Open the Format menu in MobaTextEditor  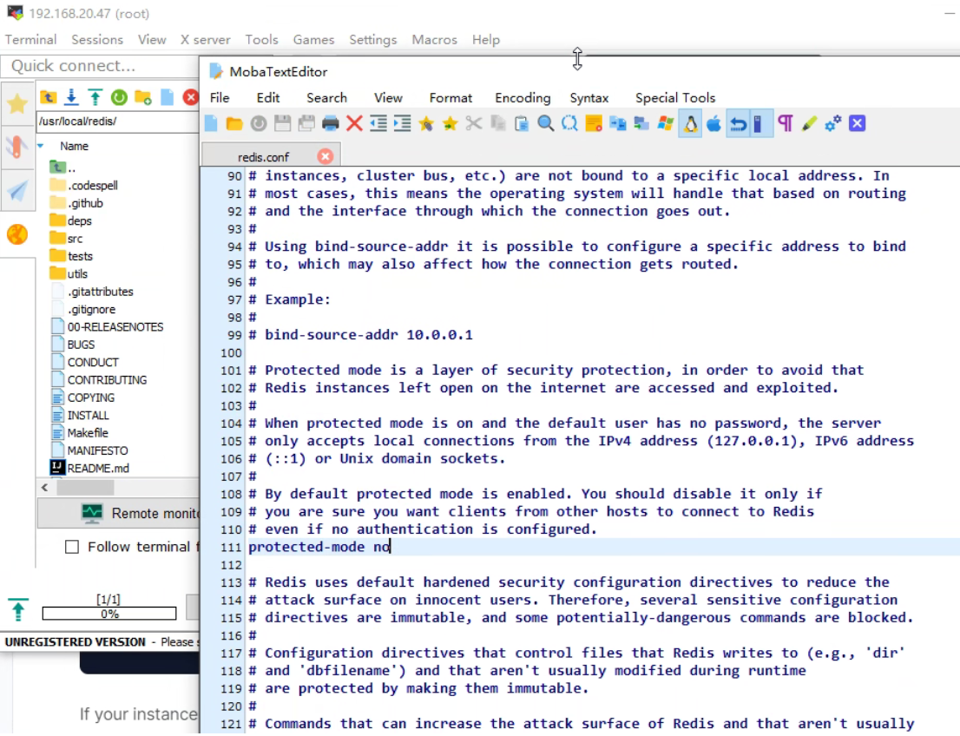450,98
